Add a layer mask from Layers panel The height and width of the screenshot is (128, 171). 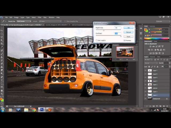(x=154, y=106)
